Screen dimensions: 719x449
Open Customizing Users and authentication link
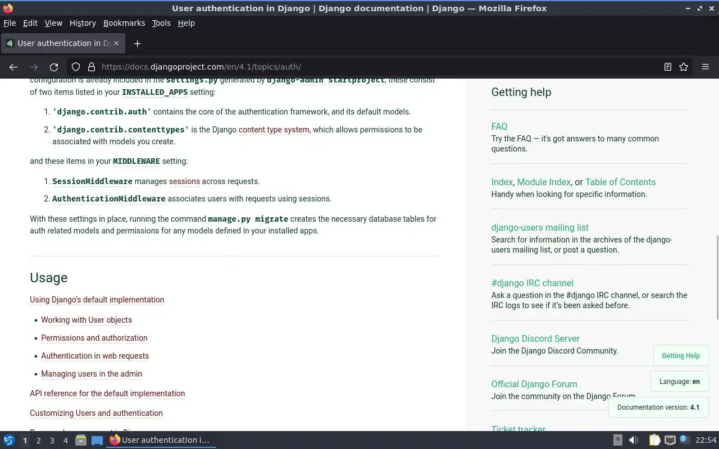(x=96, y=413)
